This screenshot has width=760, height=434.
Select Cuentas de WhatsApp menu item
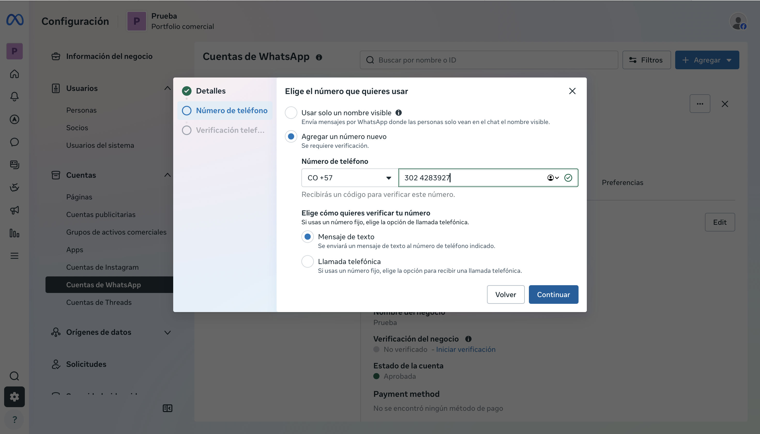pos(109,285)
